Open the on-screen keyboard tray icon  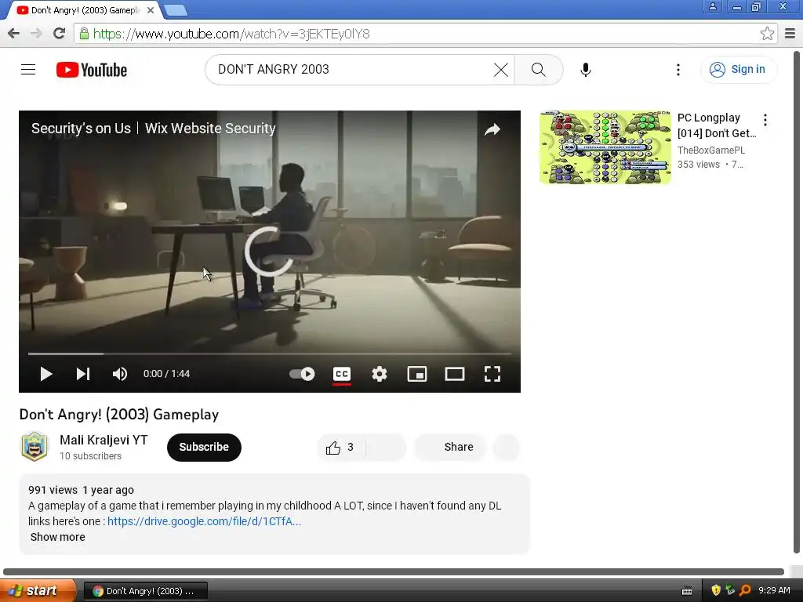click(687, 591)
